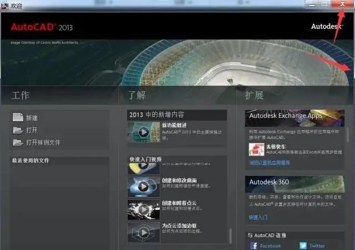The image size is (355, 250).
Task: Click the 为点云添加边框 title text
Action: (x=179, y=226)
